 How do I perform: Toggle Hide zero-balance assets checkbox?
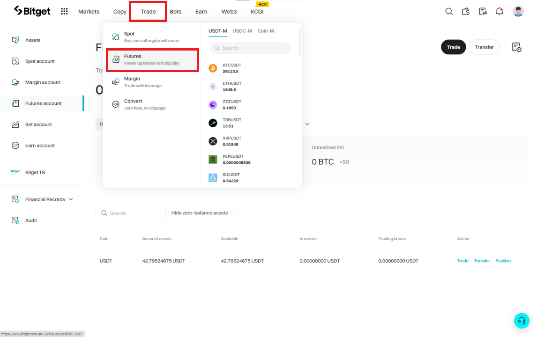(233, 213)
